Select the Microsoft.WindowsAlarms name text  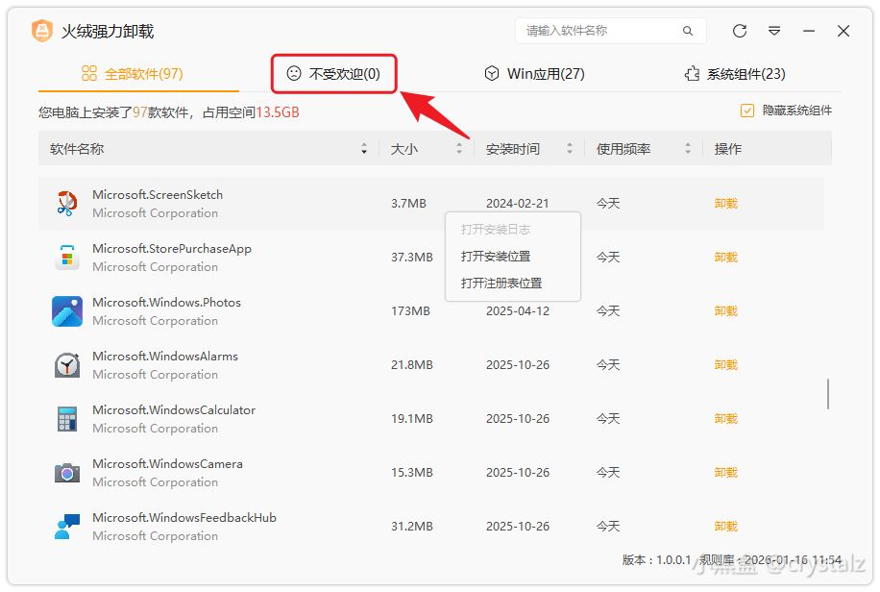(x=165, y=357)
